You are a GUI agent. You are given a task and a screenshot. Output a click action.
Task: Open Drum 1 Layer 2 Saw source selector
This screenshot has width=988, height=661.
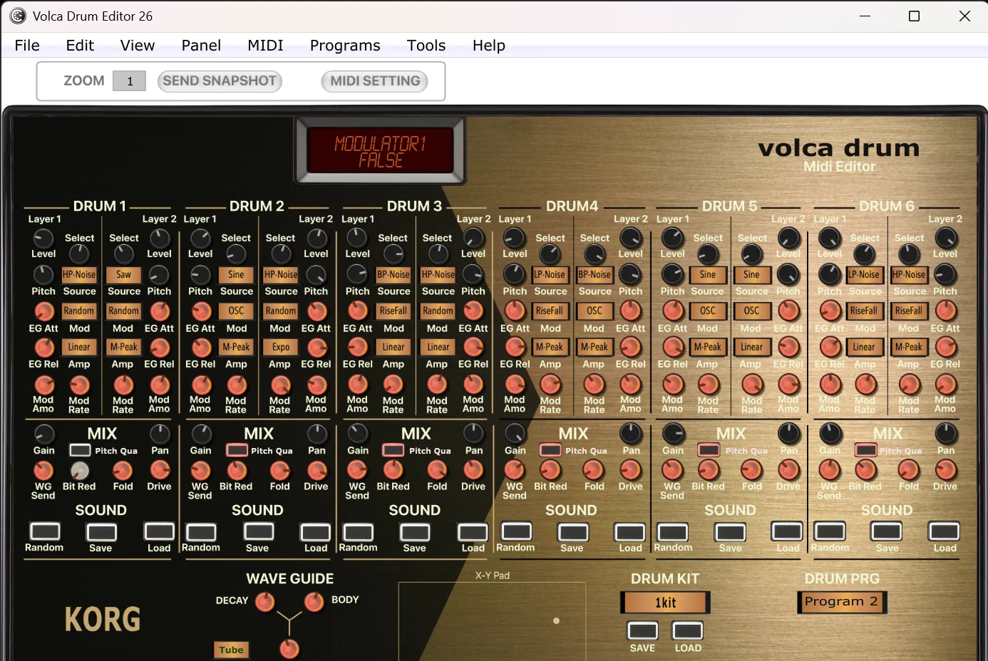pos(123,275)
